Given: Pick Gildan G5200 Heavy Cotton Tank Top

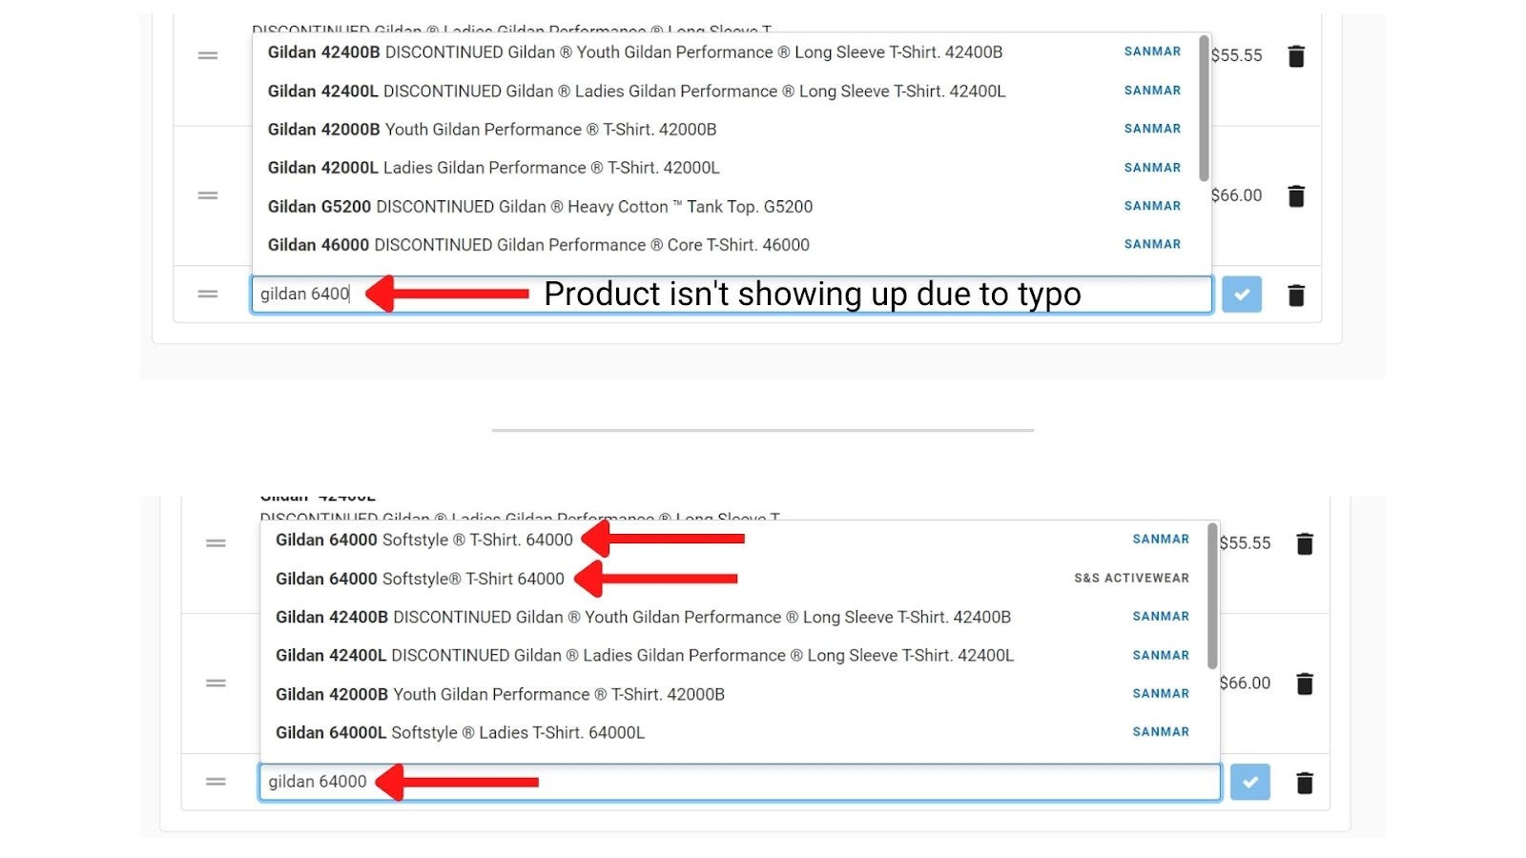Looking at the screenshot, I should (x=732, y=207).
